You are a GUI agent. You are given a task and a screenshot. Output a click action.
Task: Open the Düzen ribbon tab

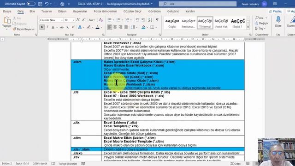pyautogui.click(x=62, y=11)
